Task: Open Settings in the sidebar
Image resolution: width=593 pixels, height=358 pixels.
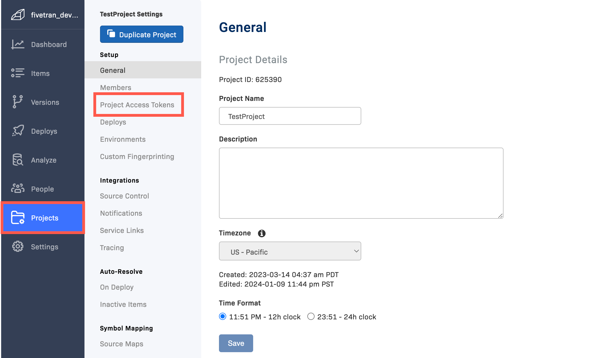Action: [43, 247]
